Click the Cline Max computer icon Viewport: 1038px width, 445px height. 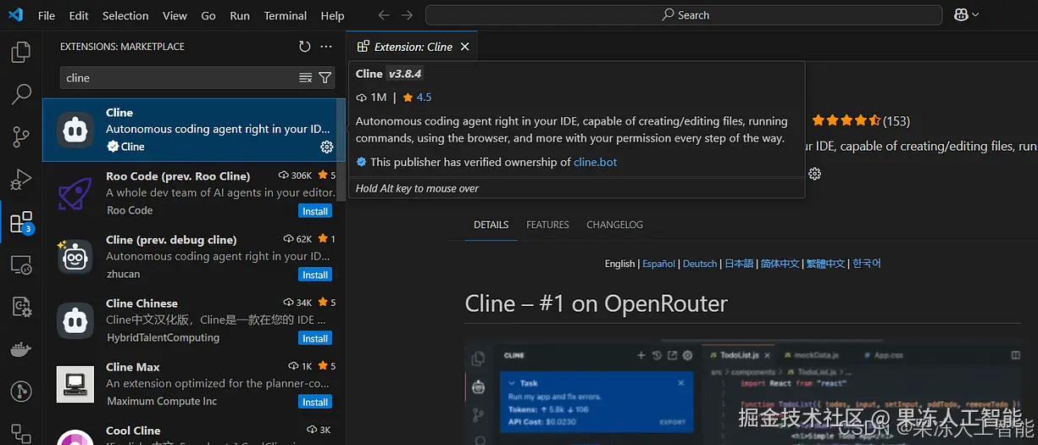[75, 384]
